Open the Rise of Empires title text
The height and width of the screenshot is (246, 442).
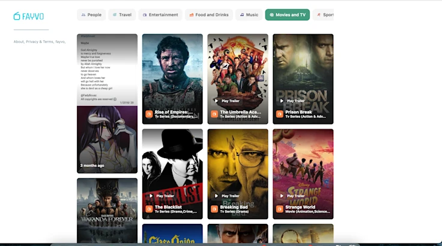click(x=174, y=112)
